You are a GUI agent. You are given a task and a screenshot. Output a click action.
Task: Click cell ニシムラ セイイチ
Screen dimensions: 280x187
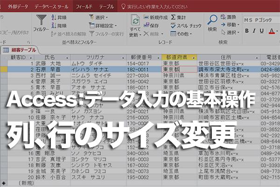[98, 76]
